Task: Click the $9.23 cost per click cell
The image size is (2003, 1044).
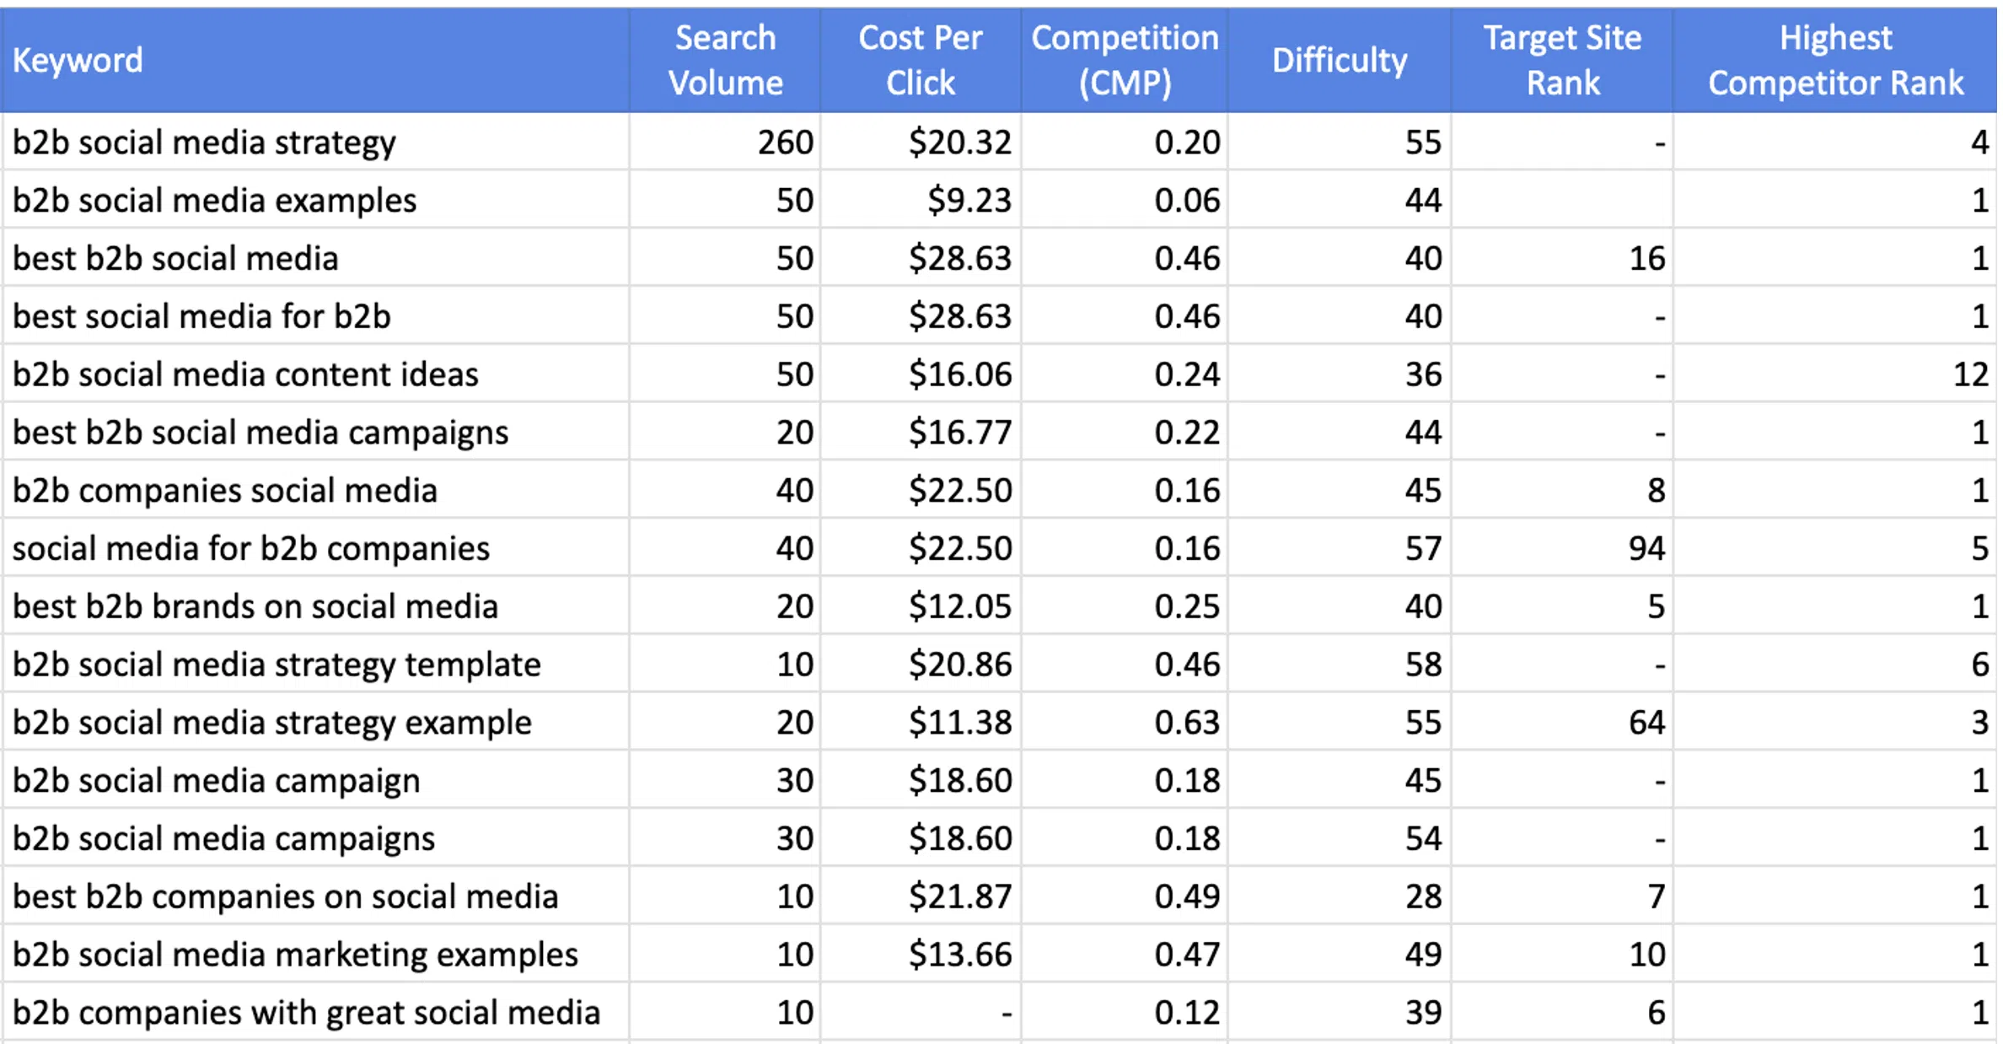Action: coord(921,200)
